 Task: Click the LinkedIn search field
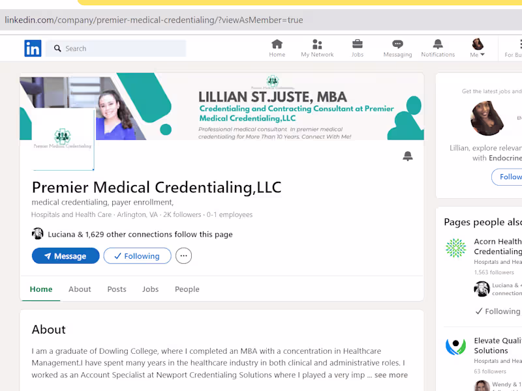click(x=117, y=48)
